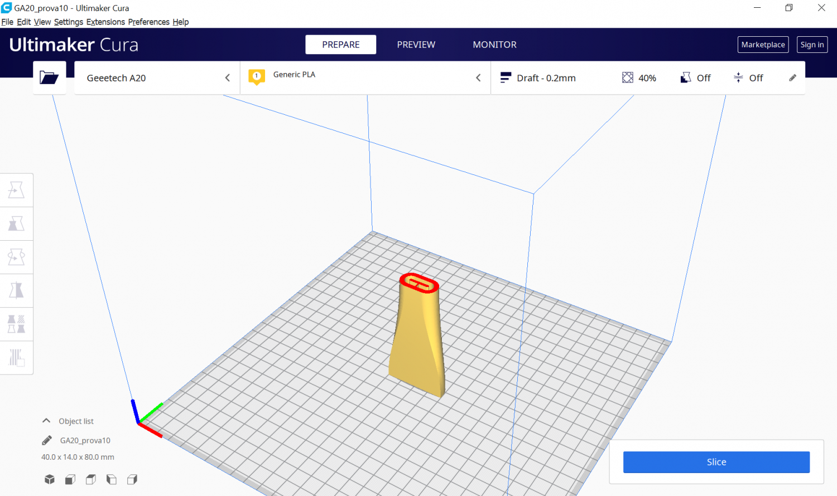This screenshot has height=496, width=837.
Task: Switch to 3D view cube icon
Action: coord(50,479)
